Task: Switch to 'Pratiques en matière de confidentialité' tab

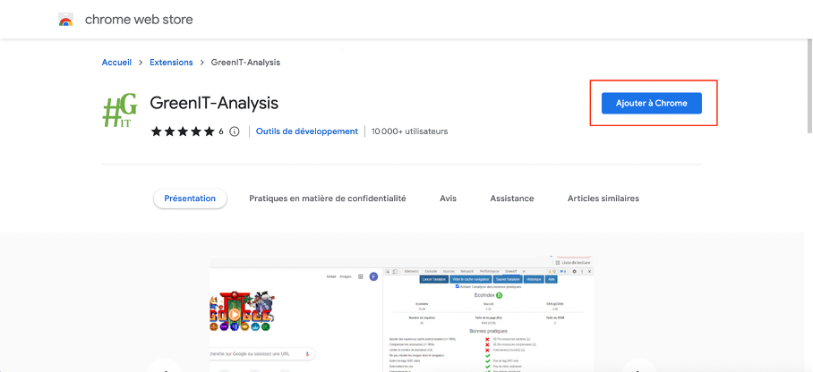Action: (328, 199)
